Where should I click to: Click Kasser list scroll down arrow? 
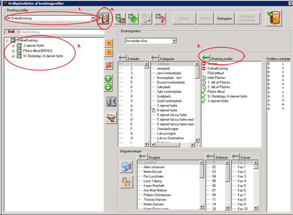point(255,208)
